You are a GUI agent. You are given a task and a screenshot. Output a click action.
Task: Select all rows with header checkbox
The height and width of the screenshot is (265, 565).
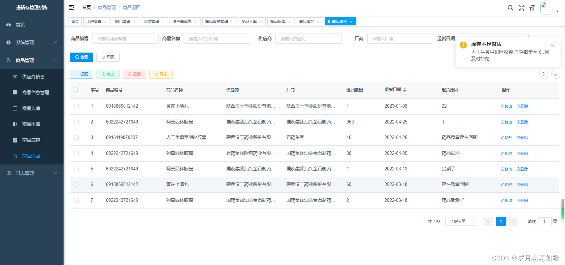coord(75,90)
